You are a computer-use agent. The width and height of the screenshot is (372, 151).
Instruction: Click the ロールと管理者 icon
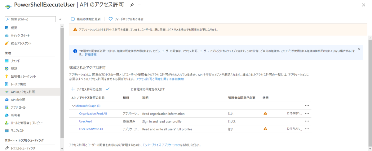[x=7, y=123]
